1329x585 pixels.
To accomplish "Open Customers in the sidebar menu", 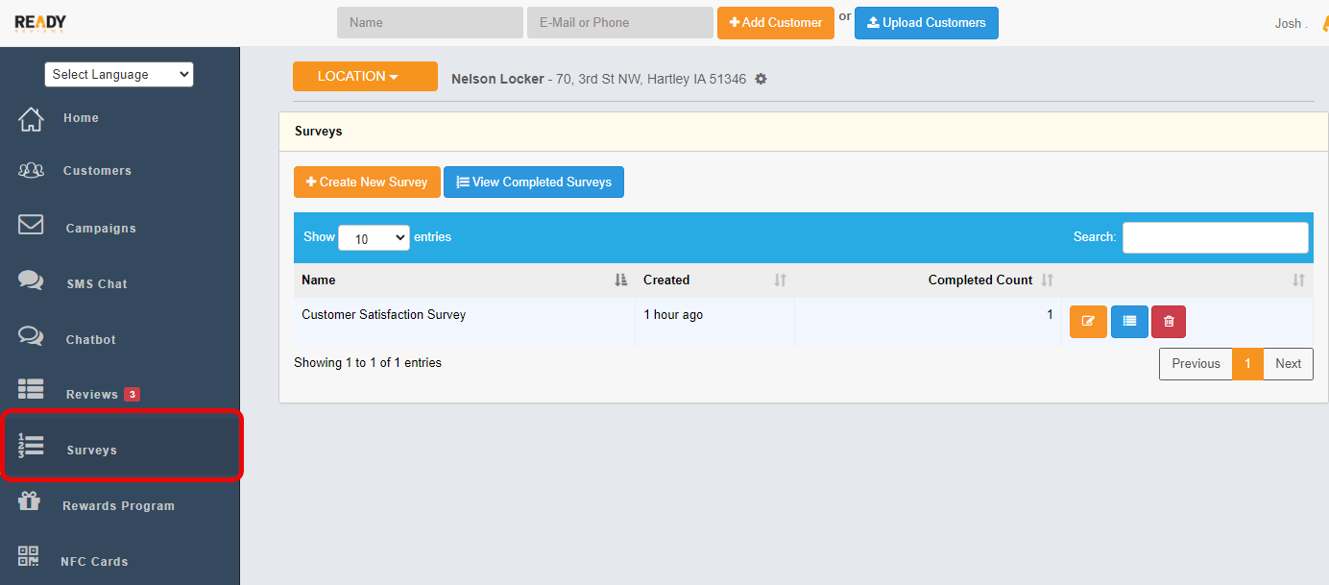I will pyautogui.click(x=96, y=171).
